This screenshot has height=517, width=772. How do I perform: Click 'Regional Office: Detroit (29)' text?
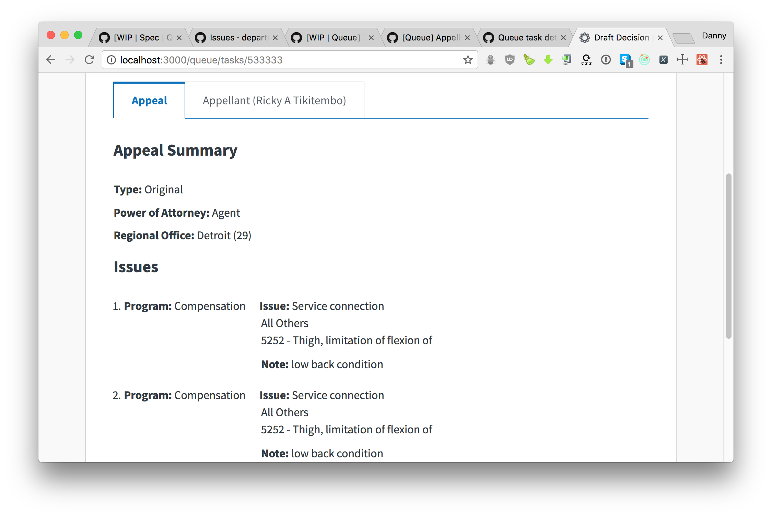point(183,236)
